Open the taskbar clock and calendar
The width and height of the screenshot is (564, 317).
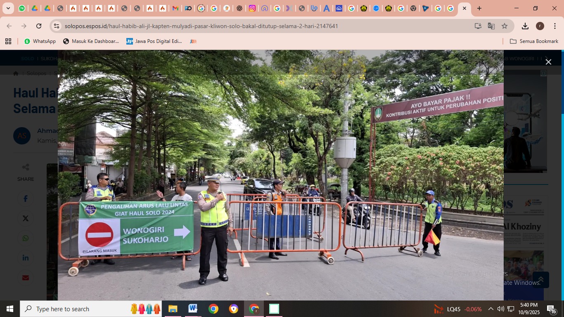[x=528, y=309]
